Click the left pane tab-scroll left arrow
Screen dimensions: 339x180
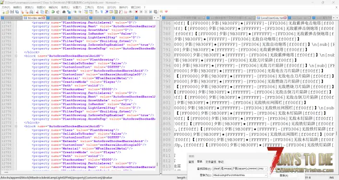(154, 18)
